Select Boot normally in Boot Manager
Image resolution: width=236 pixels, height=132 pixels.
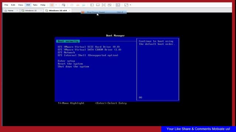point(68,41)
